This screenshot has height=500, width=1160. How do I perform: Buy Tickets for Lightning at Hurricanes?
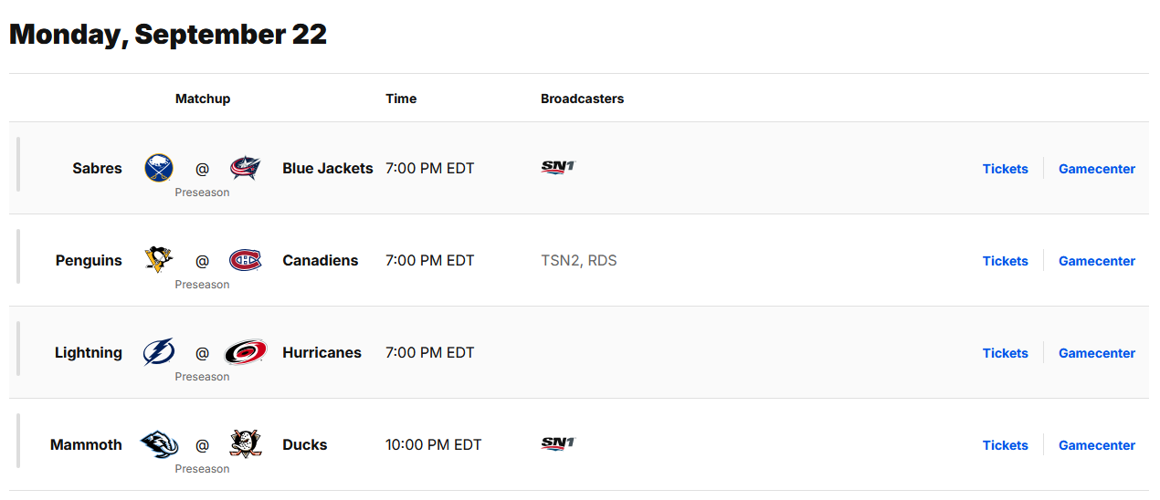(x=1006, y=353)
